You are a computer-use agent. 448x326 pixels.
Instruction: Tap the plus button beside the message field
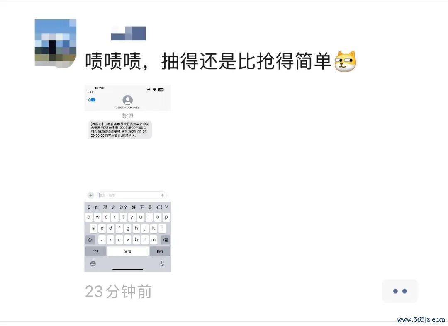(x=90, y=196)
